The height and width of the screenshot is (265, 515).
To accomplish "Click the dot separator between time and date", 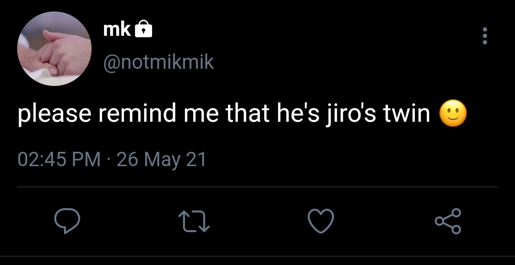I will click(x=109, y=160).
